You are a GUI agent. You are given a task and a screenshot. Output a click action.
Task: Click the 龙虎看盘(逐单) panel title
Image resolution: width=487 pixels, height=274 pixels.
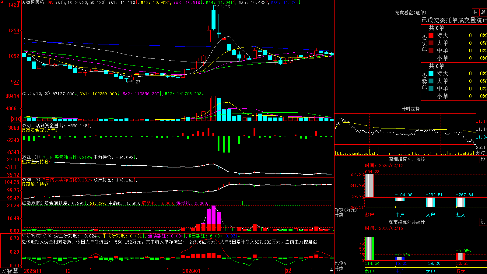[411, 12]
